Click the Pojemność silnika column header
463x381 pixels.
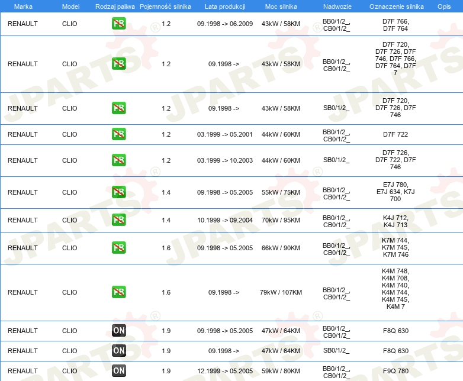(166, 6)
